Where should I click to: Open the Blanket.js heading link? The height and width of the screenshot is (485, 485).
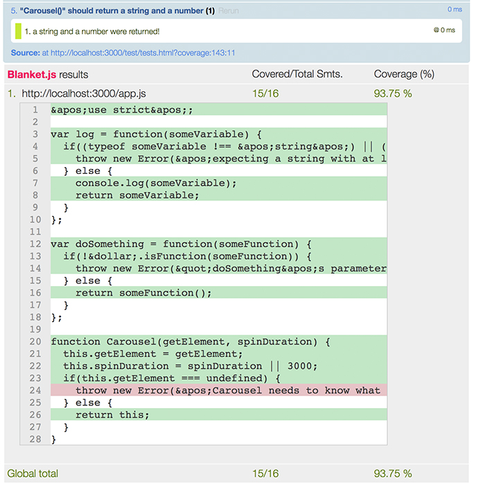pos(31,74)
